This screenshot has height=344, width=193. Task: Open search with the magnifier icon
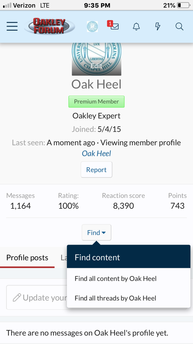click(179, 26)
